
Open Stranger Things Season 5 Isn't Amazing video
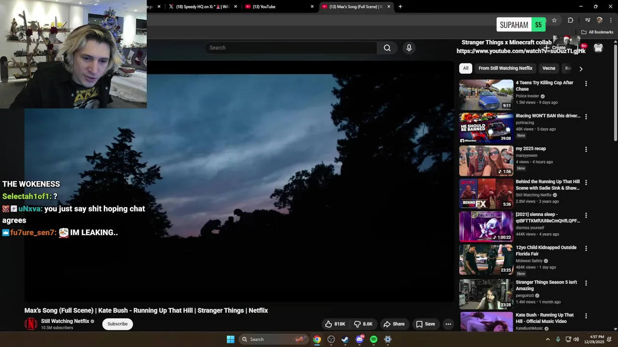pyautogui.click(x=546, y=285)
